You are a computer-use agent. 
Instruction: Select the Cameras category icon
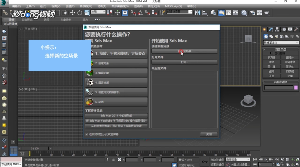(281, 36)
